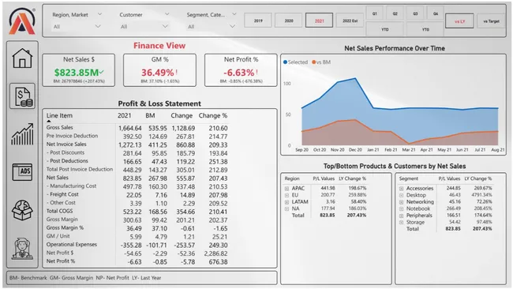Select the 2019 year button
This screenshot has width=513, height=289.
point(258,21)
